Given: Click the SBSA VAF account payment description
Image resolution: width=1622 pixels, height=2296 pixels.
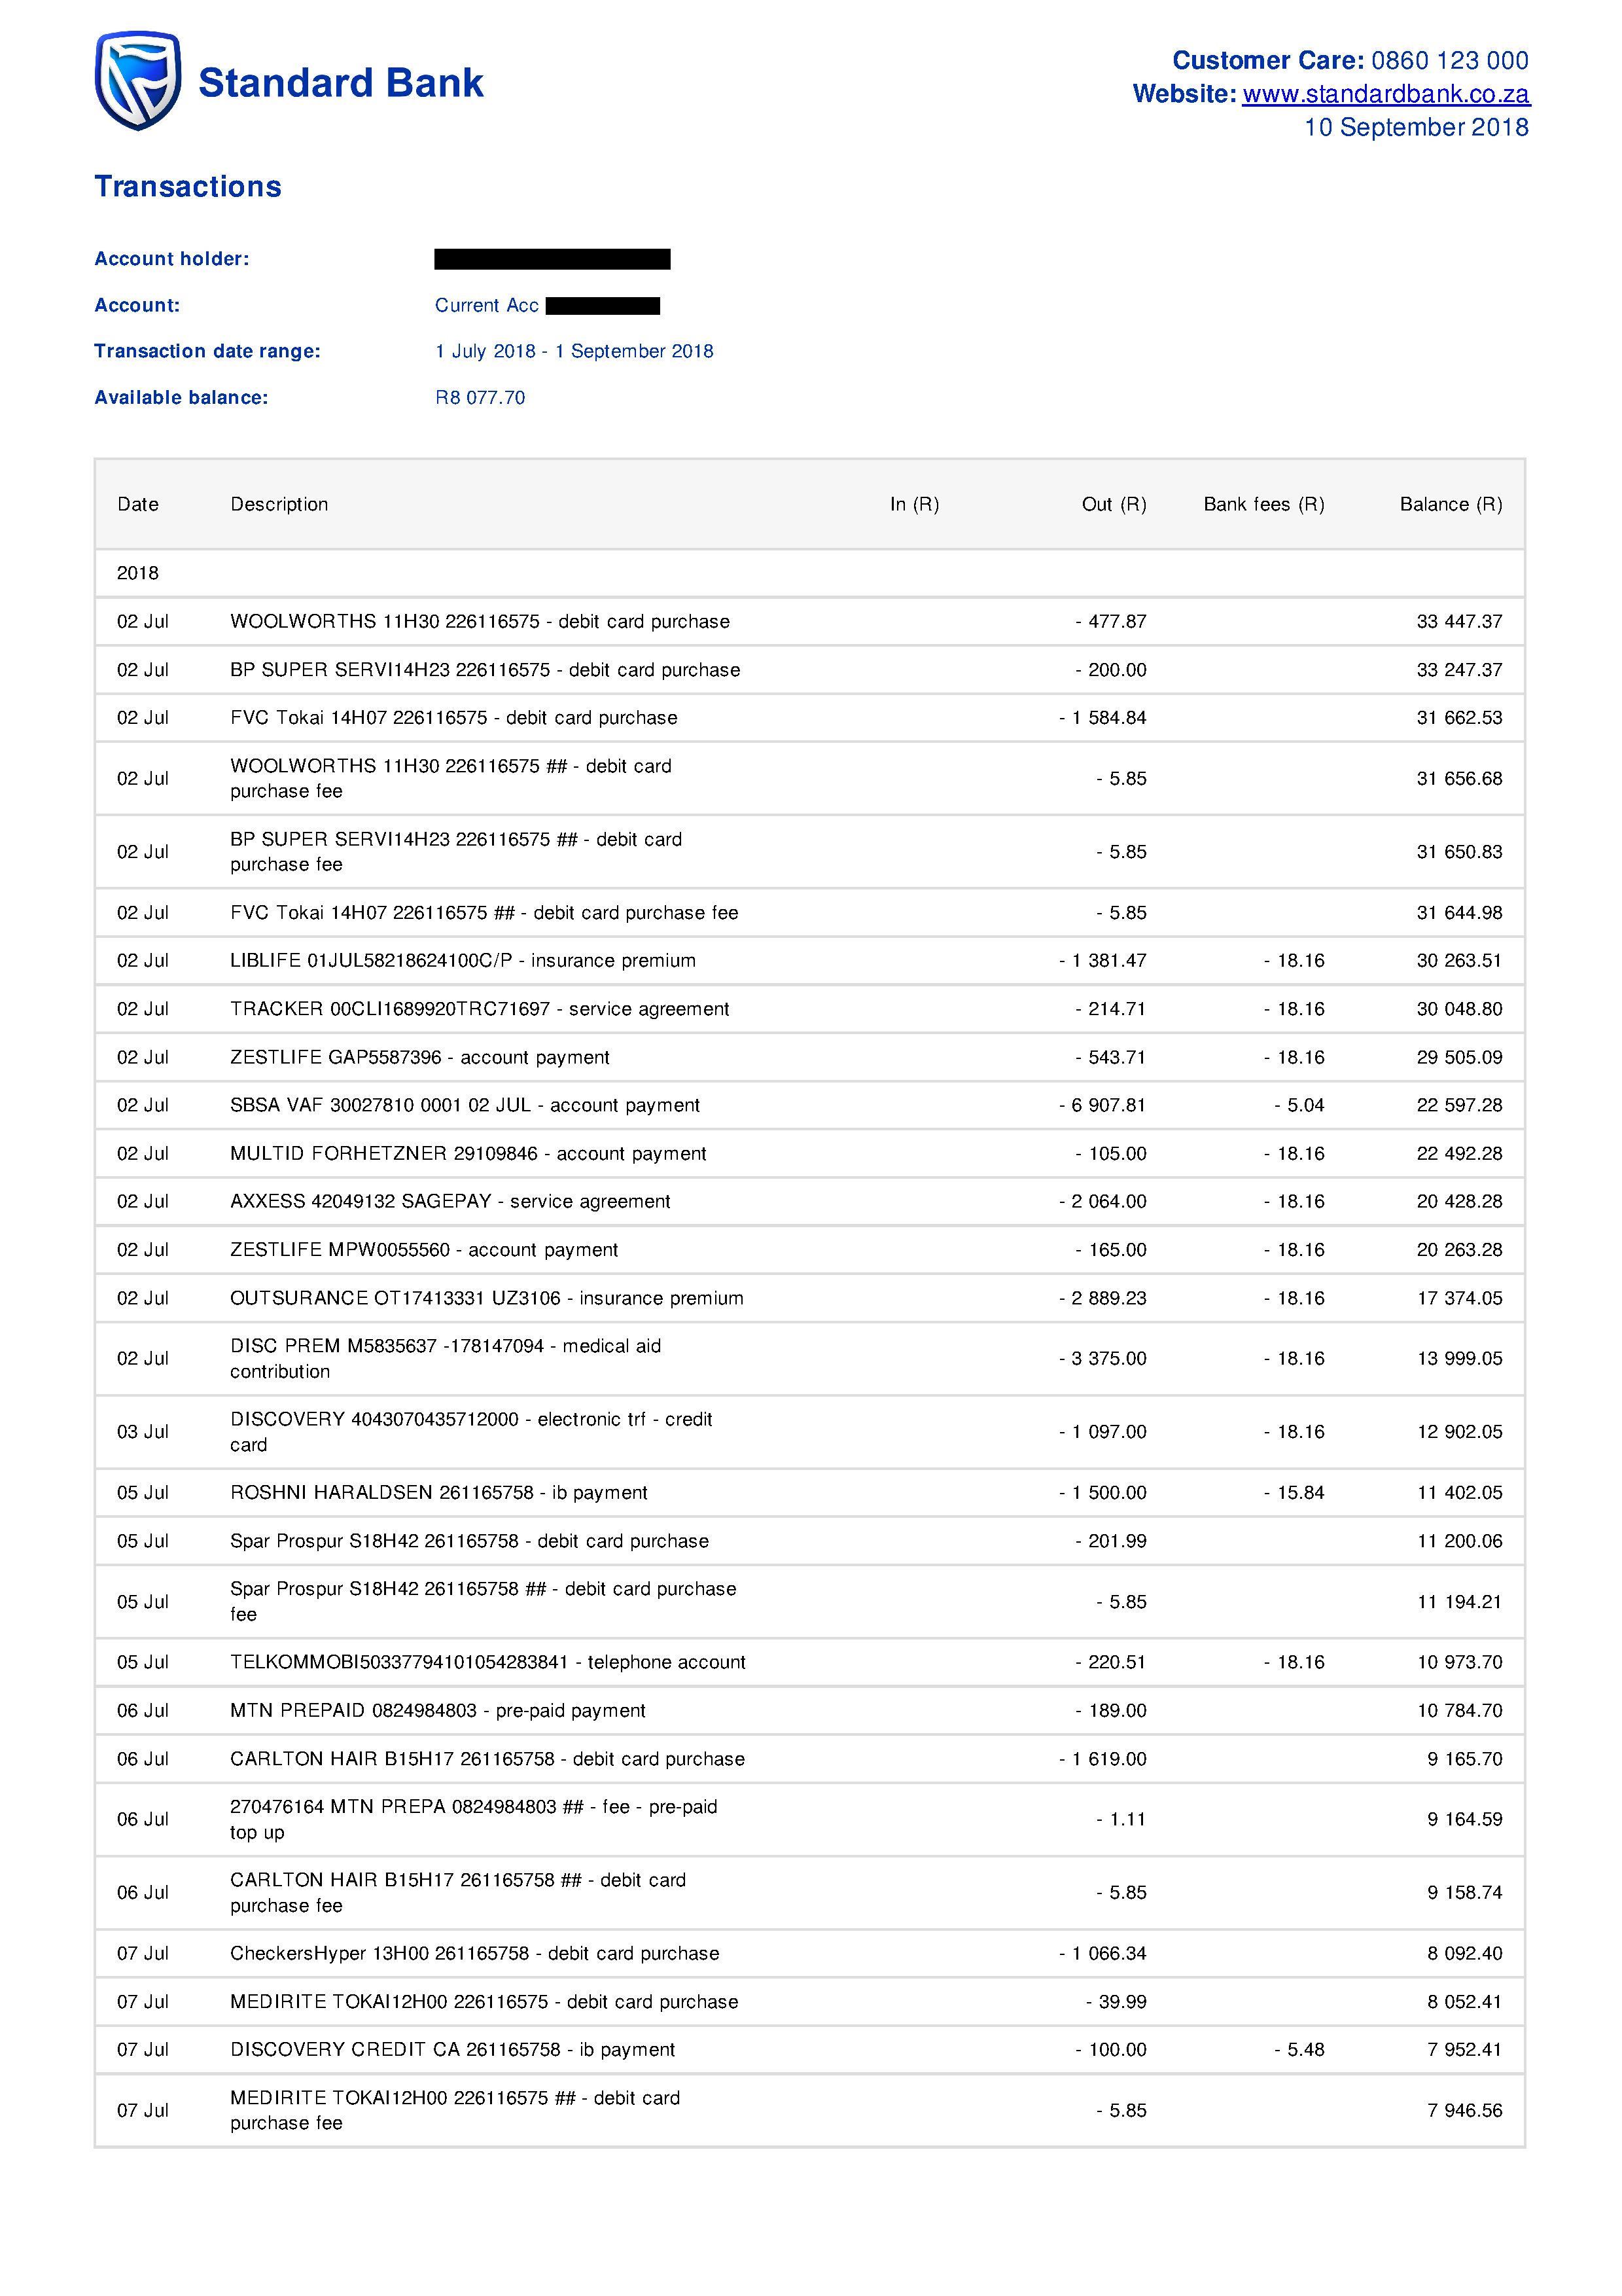Looking at the screenshot, I should (x=465, y=1106).
